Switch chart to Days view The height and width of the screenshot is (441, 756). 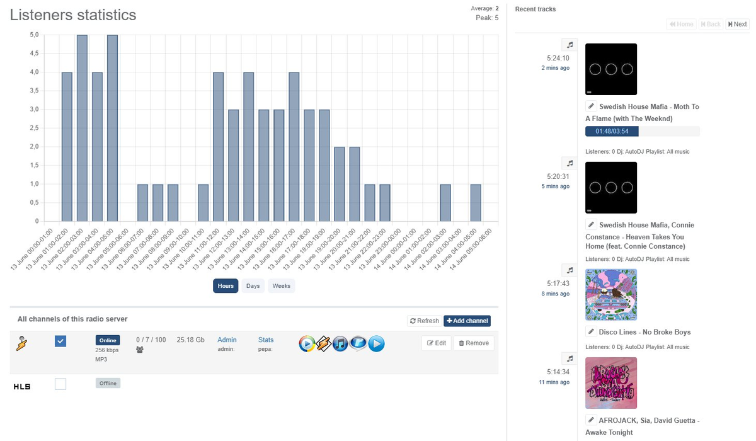[x=253, y=286]
